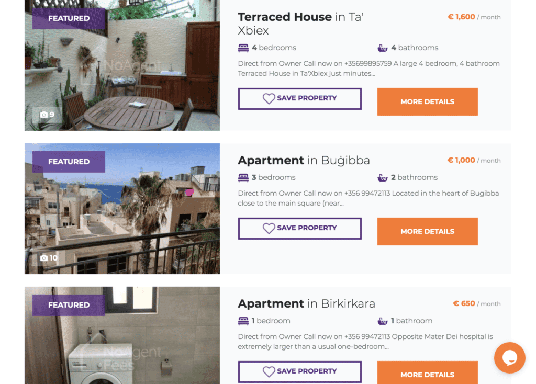
Task: Open Terraced House in Ta' Xbiex title
Action: [x=301, y=24]
